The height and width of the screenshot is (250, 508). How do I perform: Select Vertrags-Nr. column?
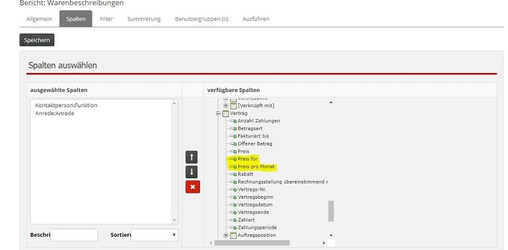tap(252, 189)
